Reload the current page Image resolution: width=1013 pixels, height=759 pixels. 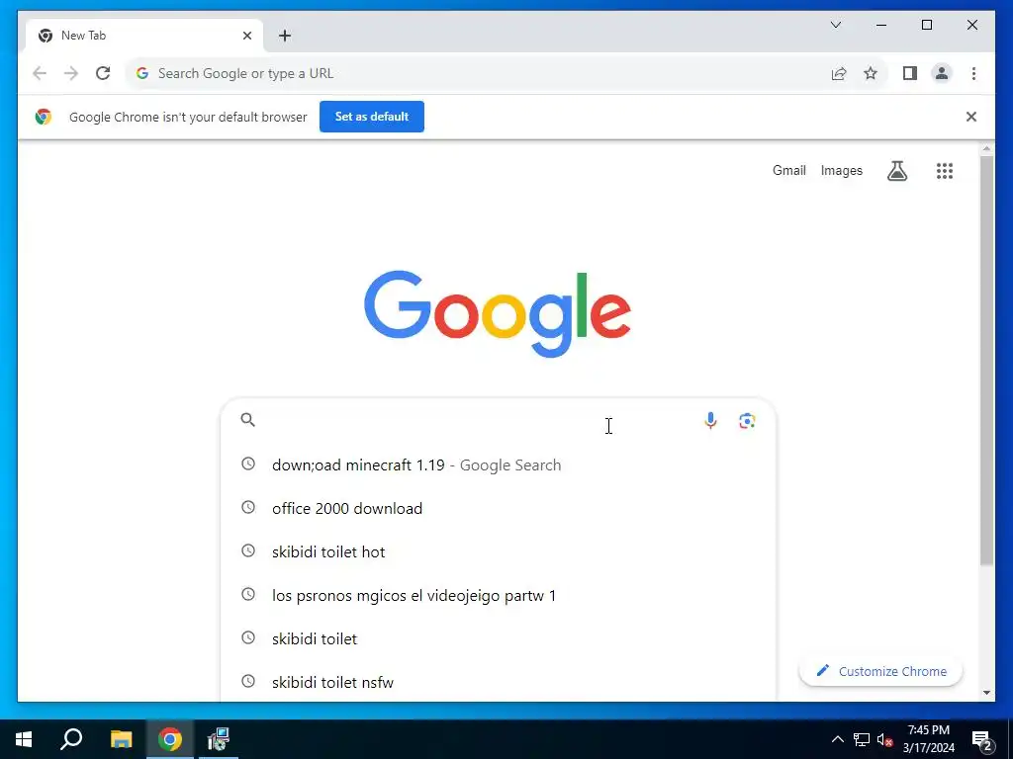(x=103, y=73)
